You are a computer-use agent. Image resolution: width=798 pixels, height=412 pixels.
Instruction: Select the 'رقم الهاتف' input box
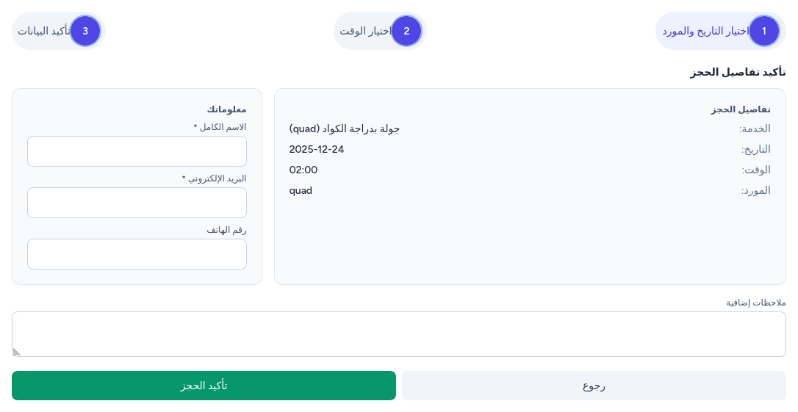tap(137, 254)
